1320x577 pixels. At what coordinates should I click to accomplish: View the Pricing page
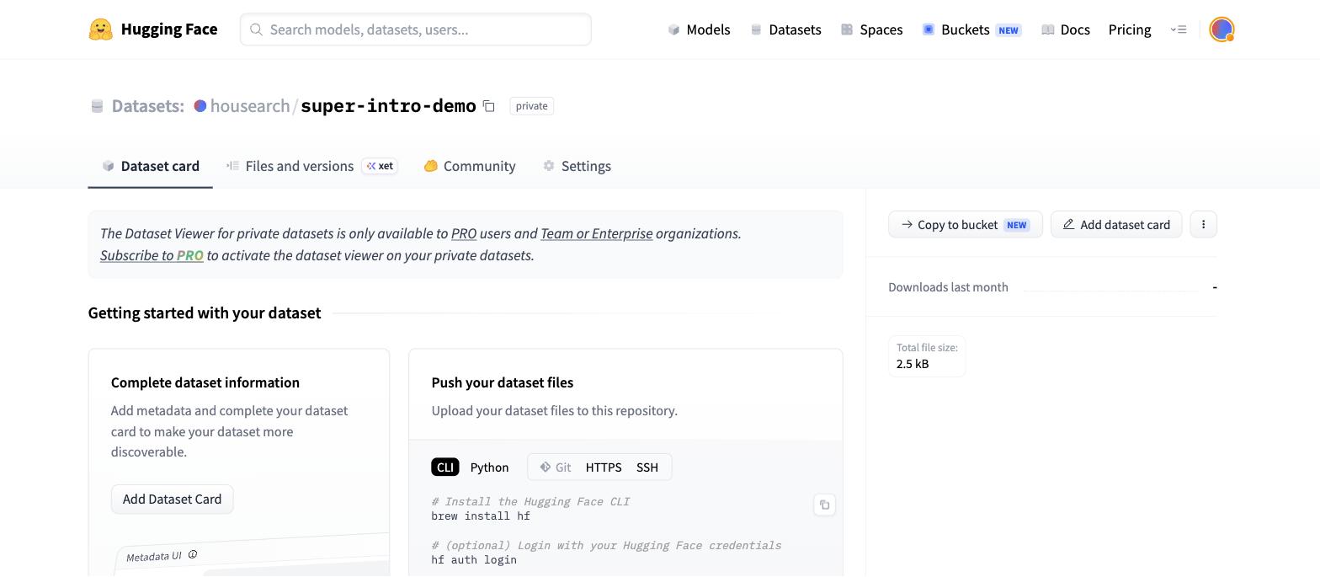[x=1130, y=29]
